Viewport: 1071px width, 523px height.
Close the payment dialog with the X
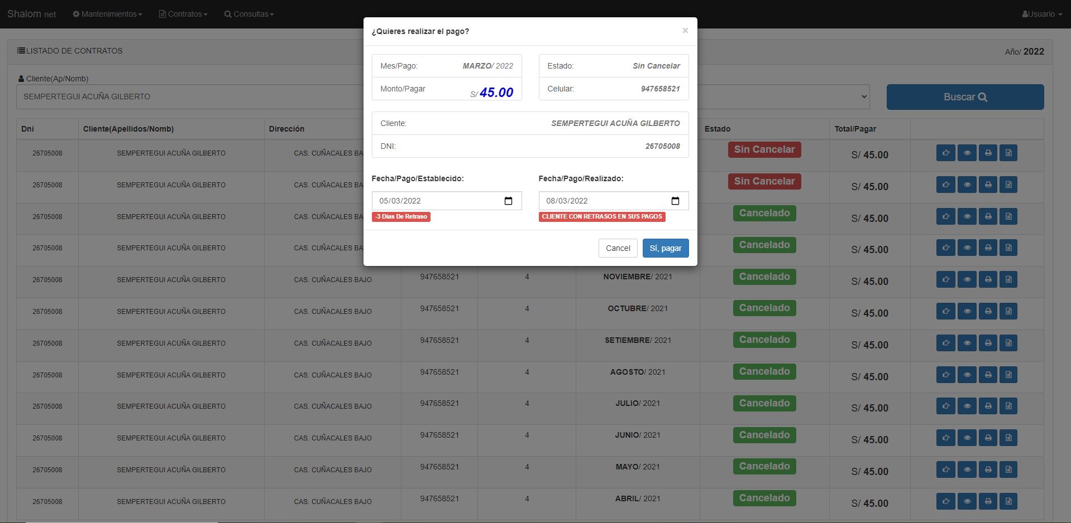(x=685, y=31)
